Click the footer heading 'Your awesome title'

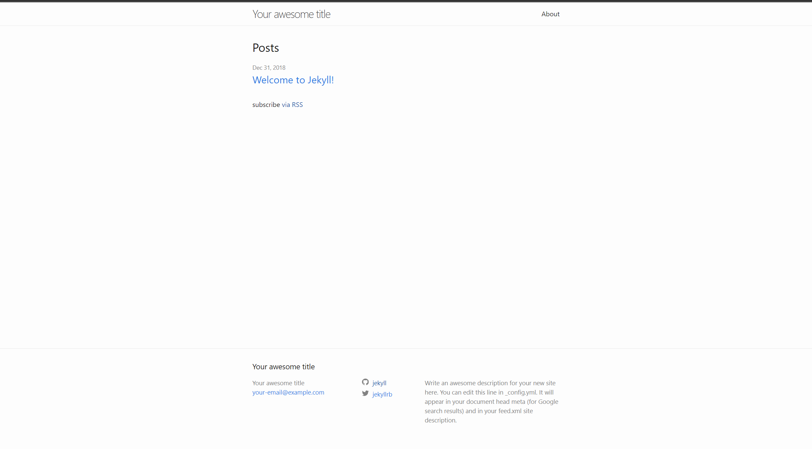284,367
